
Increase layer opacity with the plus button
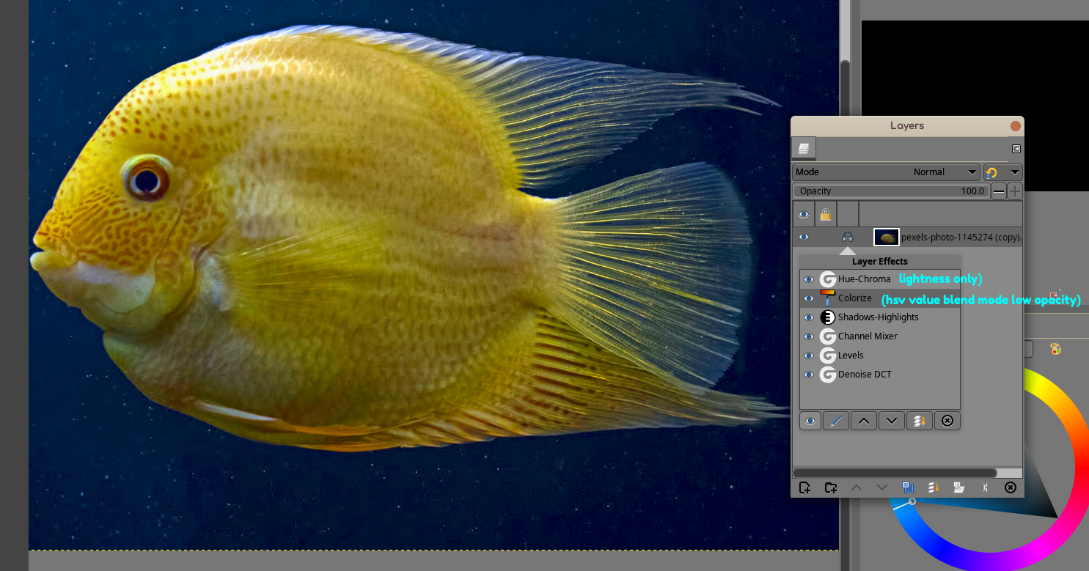1015,192
